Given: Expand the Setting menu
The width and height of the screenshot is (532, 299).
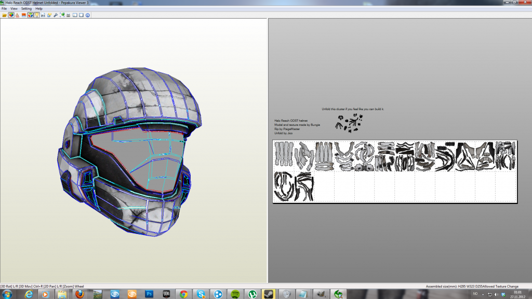Looking at the screenshot, I should pyautogui.click(x=26, y=9).
